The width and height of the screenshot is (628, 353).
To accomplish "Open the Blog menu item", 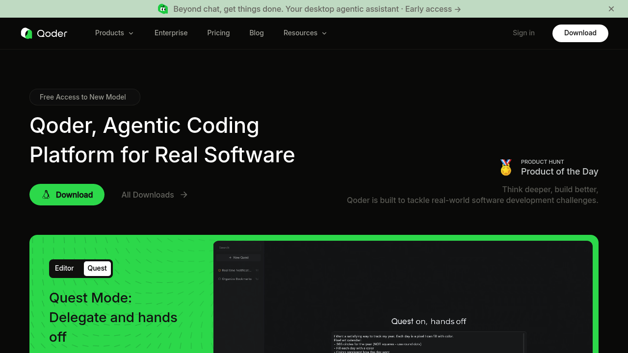I will (x=257, y=33).
